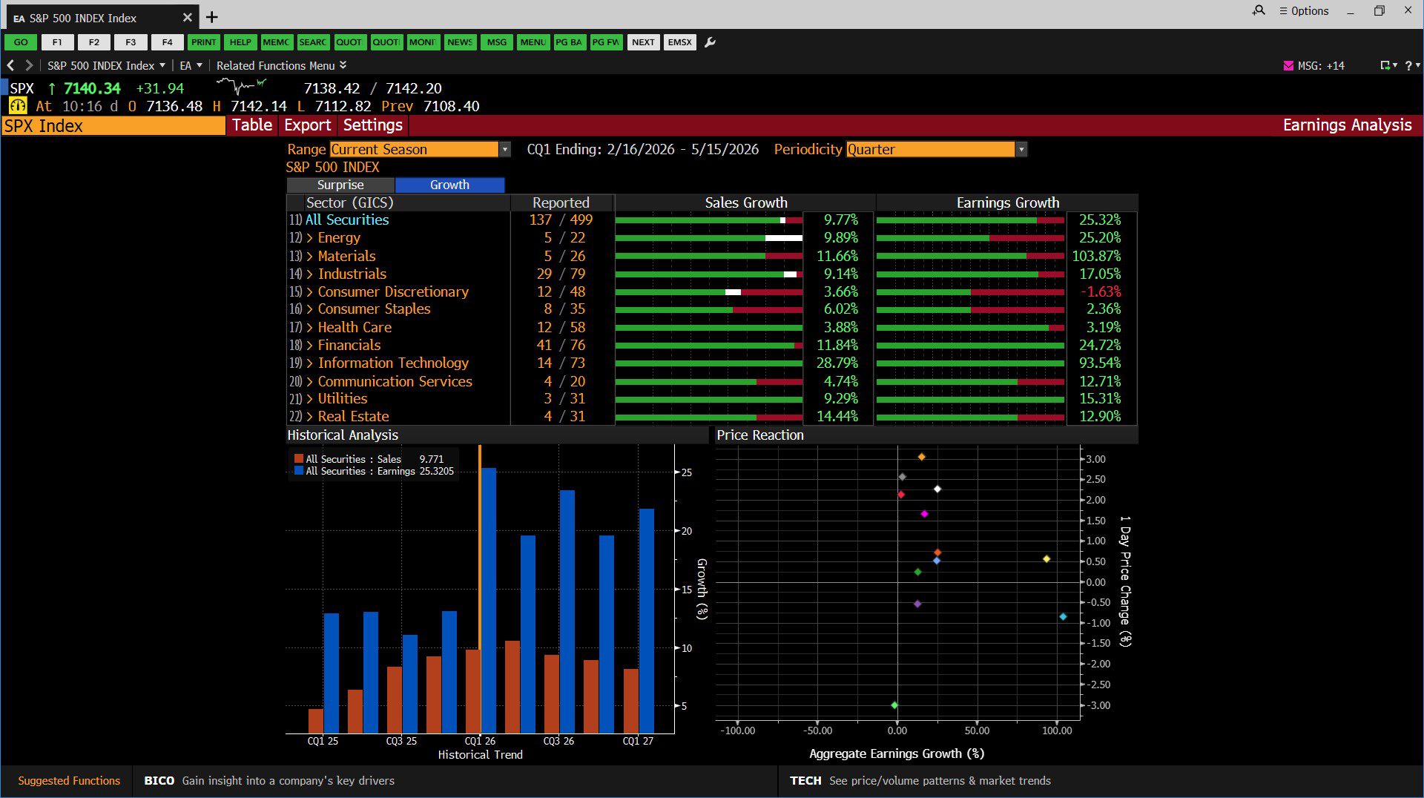The image size is (1424, 798).
Task: Select the Growth view toggle
Action: 449,185
